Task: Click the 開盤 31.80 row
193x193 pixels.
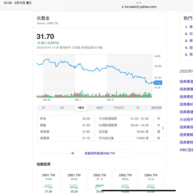Action: click(x=65, y=125)
